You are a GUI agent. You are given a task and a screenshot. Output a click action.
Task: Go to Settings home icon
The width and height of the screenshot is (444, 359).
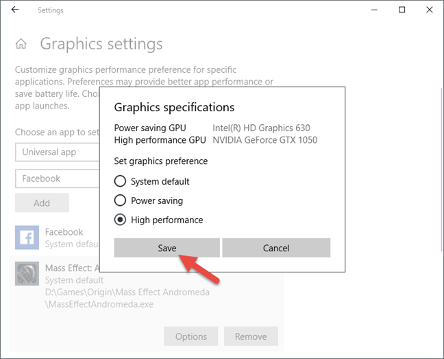pos(21,44)
